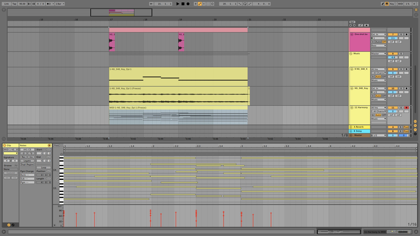Fold the Music group track

[351, 53]
